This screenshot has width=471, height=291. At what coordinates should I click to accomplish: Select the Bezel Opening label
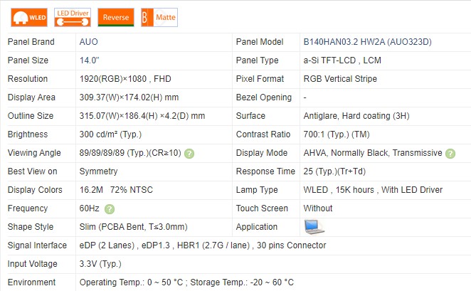(x=264, y=97)
